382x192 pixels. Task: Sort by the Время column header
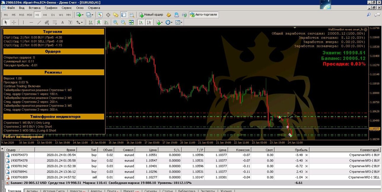(56, 150)
